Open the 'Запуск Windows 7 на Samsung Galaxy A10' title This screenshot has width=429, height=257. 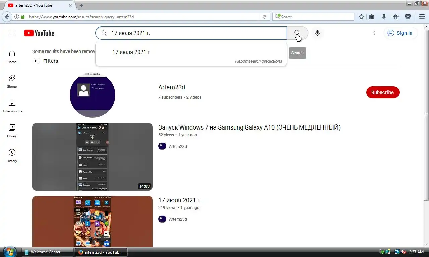tap(249, 127)
